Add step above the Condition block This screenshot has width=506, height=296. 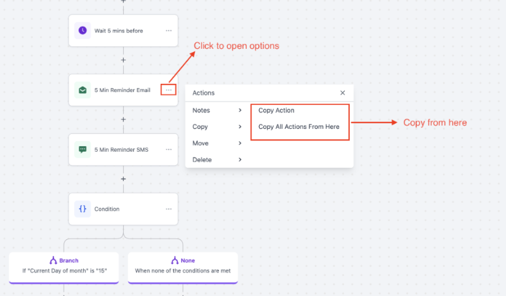(123, 179)
